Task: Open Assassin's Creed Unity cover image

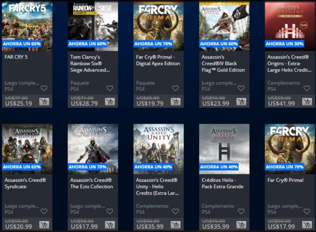Action: point(159,149)
